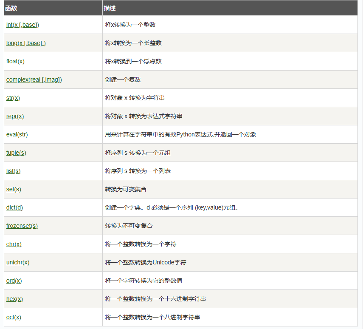Open the repr(x) link

(15, 116)
